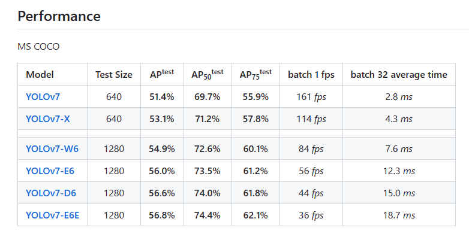469x237 pixels.
Task: Open the YOLOv7-X model link
Action: pyautogui.click(x=48, y=118)
